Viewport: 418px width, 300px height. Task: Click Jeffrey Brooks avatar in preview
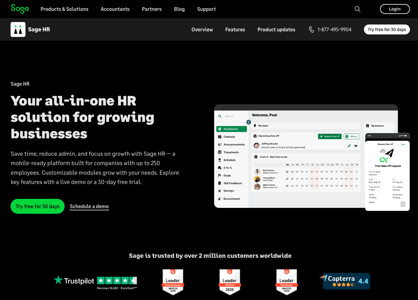(x=257, y=146)
